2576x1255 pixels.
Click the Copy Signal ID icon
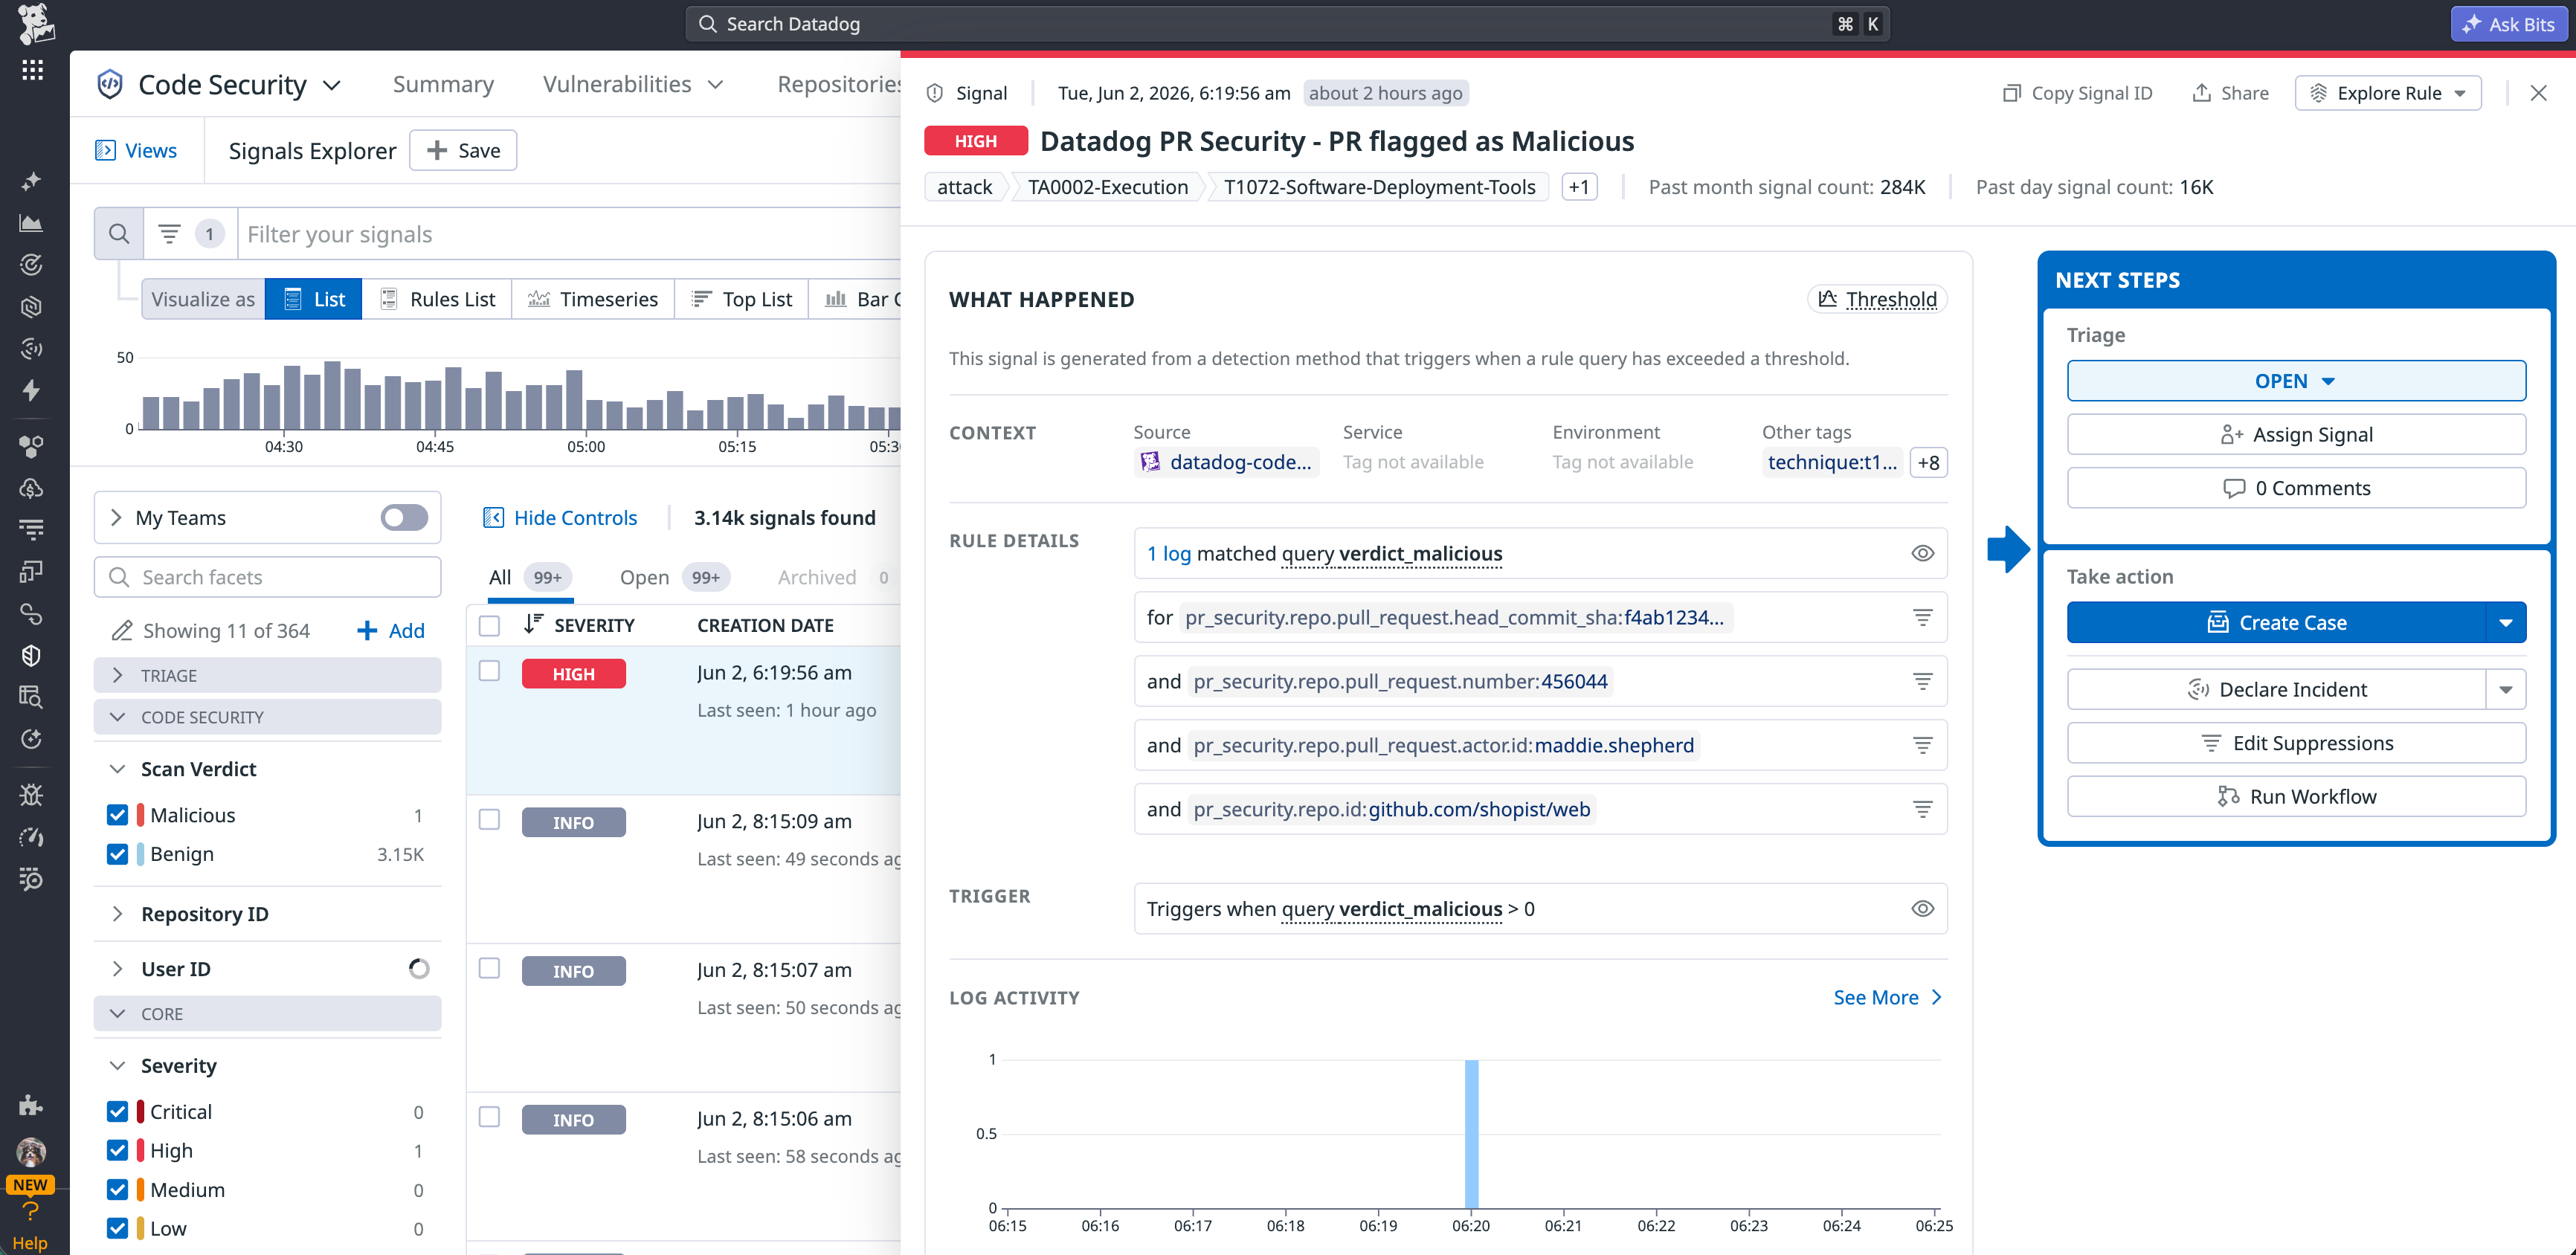[2011, 93]
